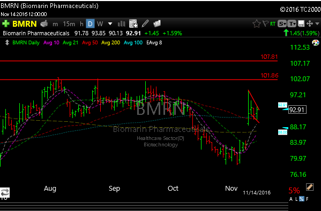Switch to the W weekly timeframe
Viewport: 321px width, 211px height.
pyautogui.click(x=100, y=24)
